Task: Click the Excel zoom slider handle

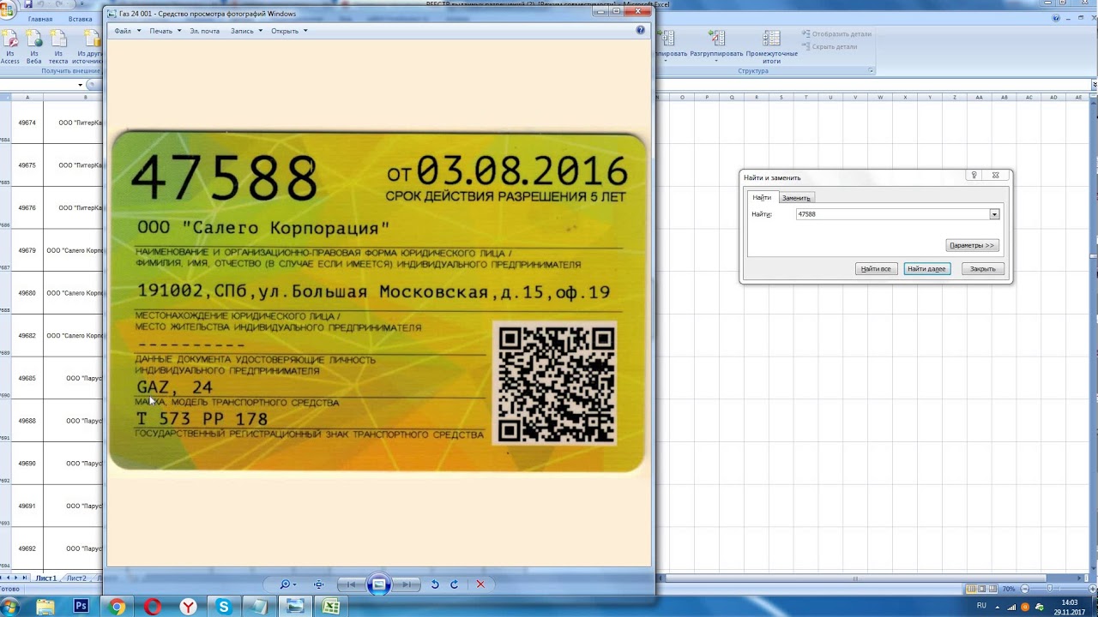Action: tap(1050, 589)
